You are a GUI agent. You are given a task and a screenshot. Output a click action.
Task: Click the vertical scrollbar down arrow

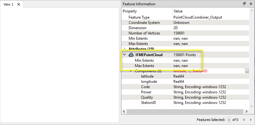coord(252,106)
